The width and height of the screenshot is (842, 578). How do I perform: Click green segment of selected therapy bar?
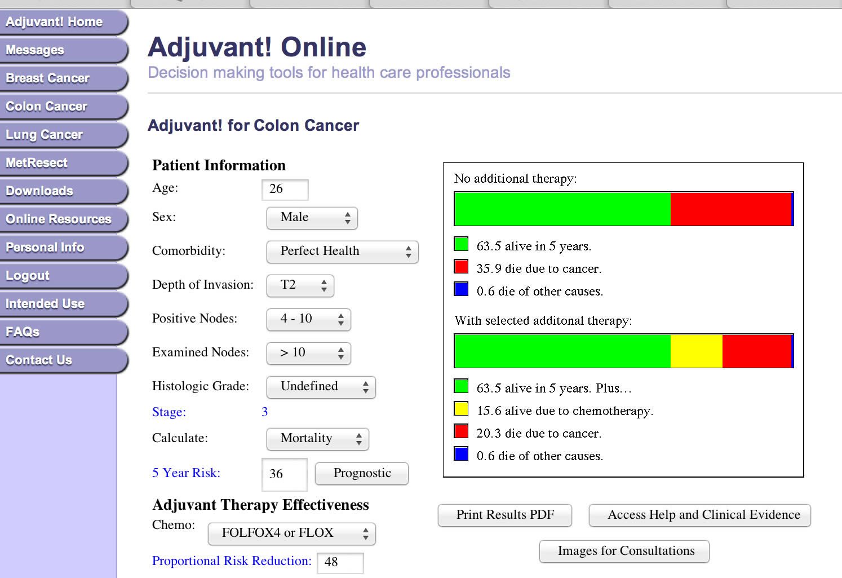[x=562, y=351]
